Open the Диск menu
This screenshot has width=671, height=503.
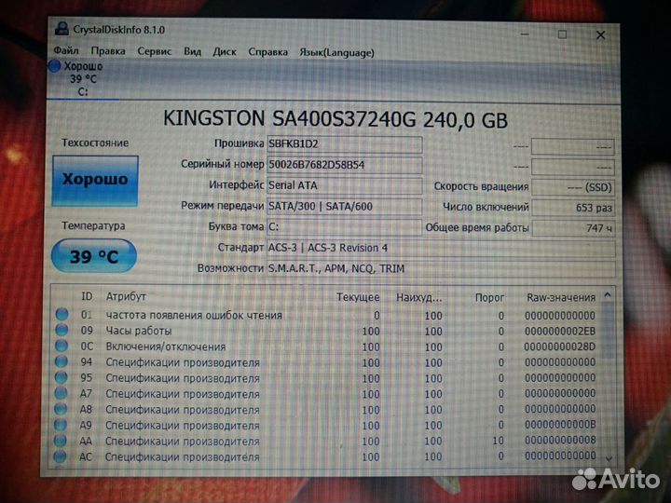tap(225, 52)
